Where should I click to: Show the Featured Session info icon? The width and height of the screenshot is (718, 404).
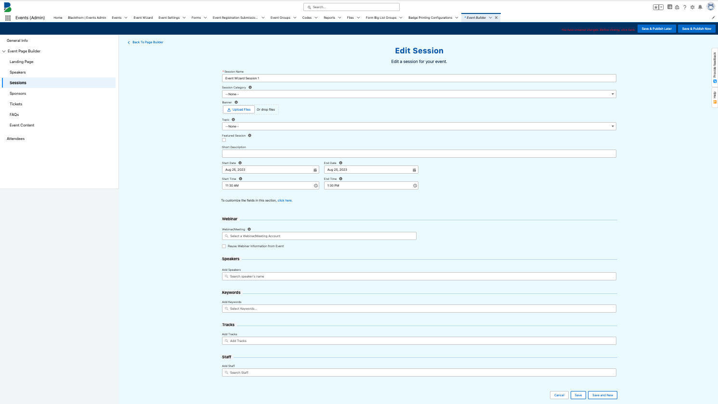tap(249, 136)
